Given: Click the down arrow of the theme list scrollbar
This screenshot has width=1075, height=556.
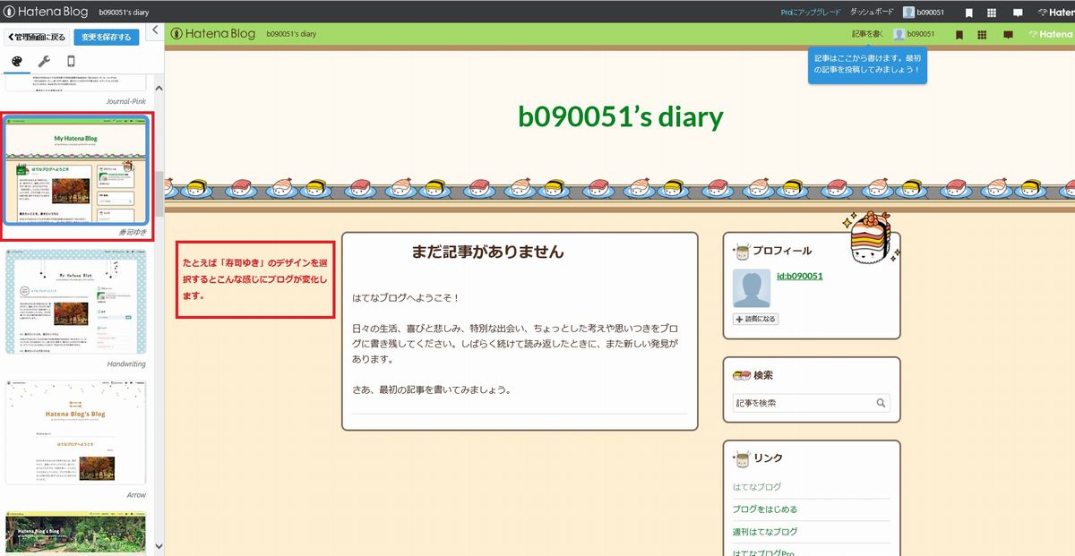Looking at the screenshot, I should (158, 544).
